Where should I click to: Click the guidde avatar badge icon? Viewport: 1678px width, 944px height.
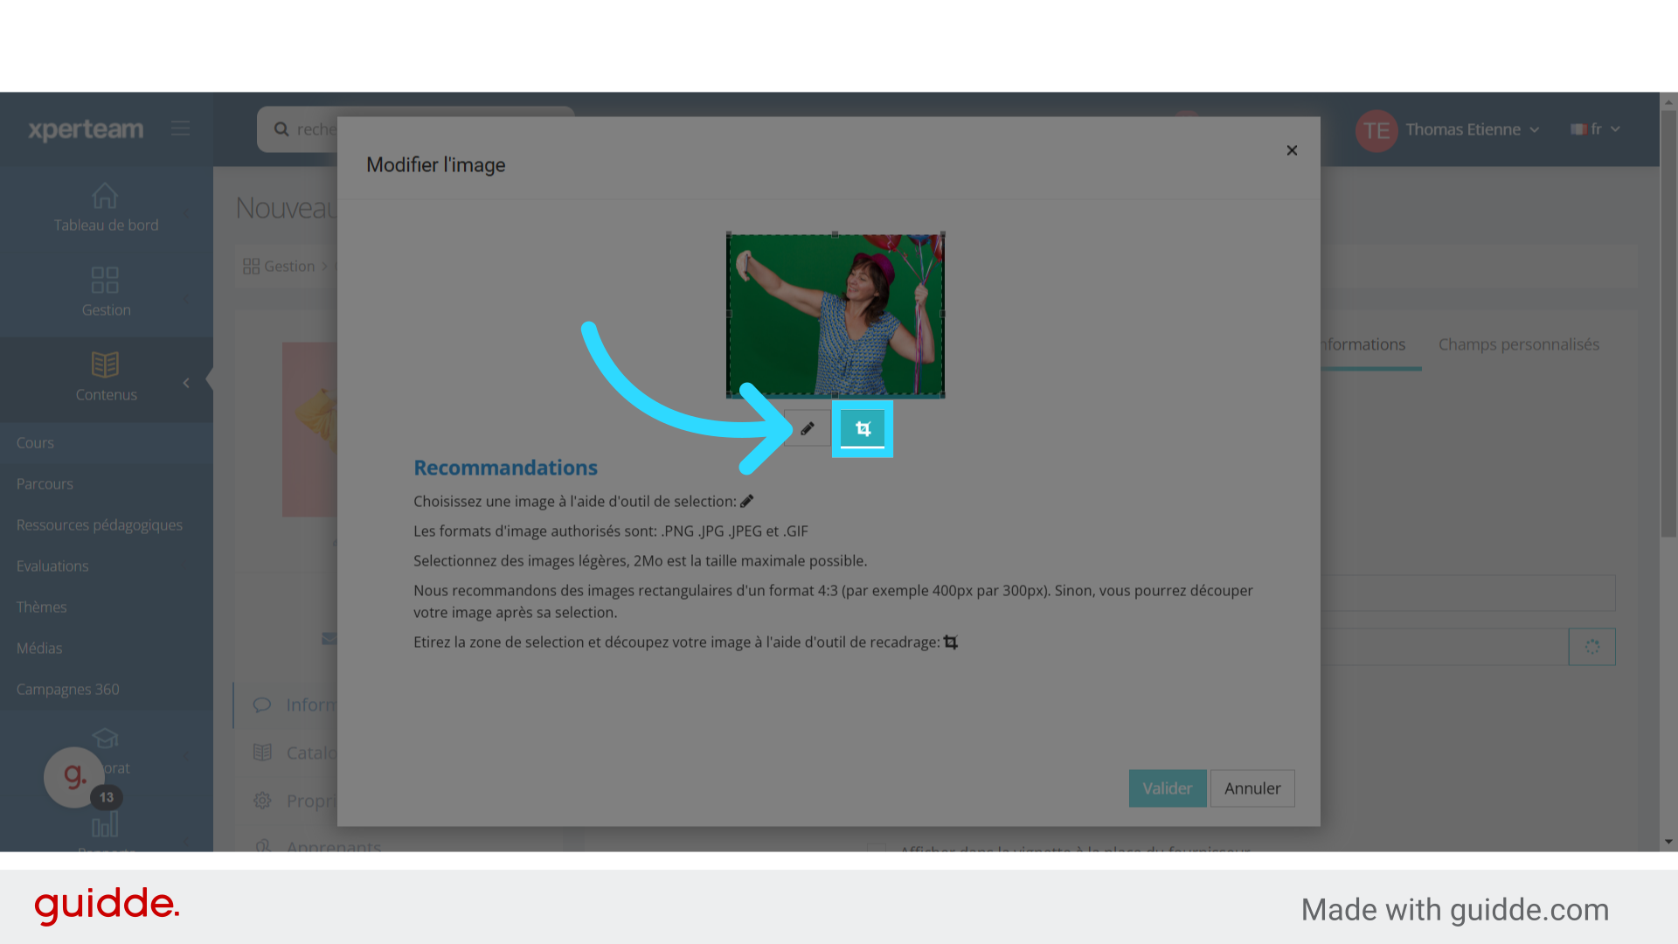pos(74,776)
